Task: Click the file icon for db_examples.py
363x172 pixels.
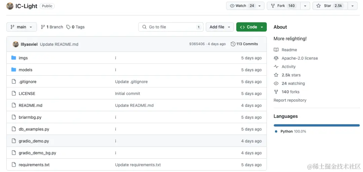Action: tap(14, 129)
